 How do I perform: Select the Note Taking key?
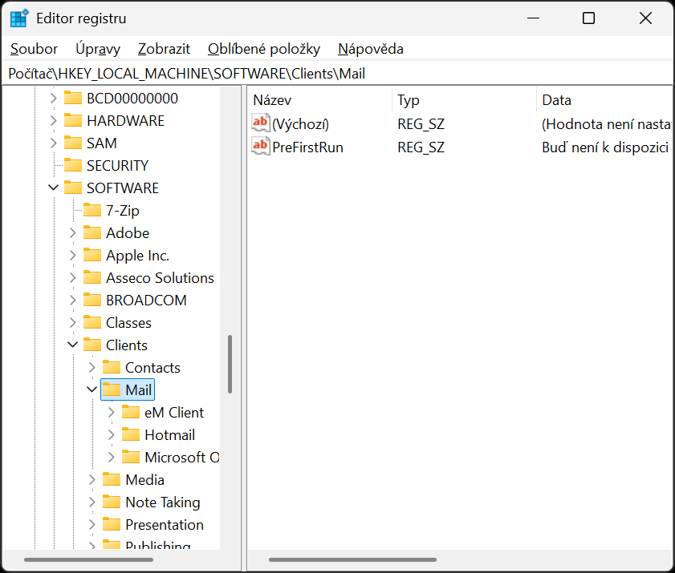click(x=162, y=502)
